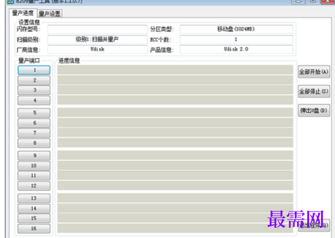Select port button 2
The height and width of the screenshot is (238, 335).
(34, 80)
